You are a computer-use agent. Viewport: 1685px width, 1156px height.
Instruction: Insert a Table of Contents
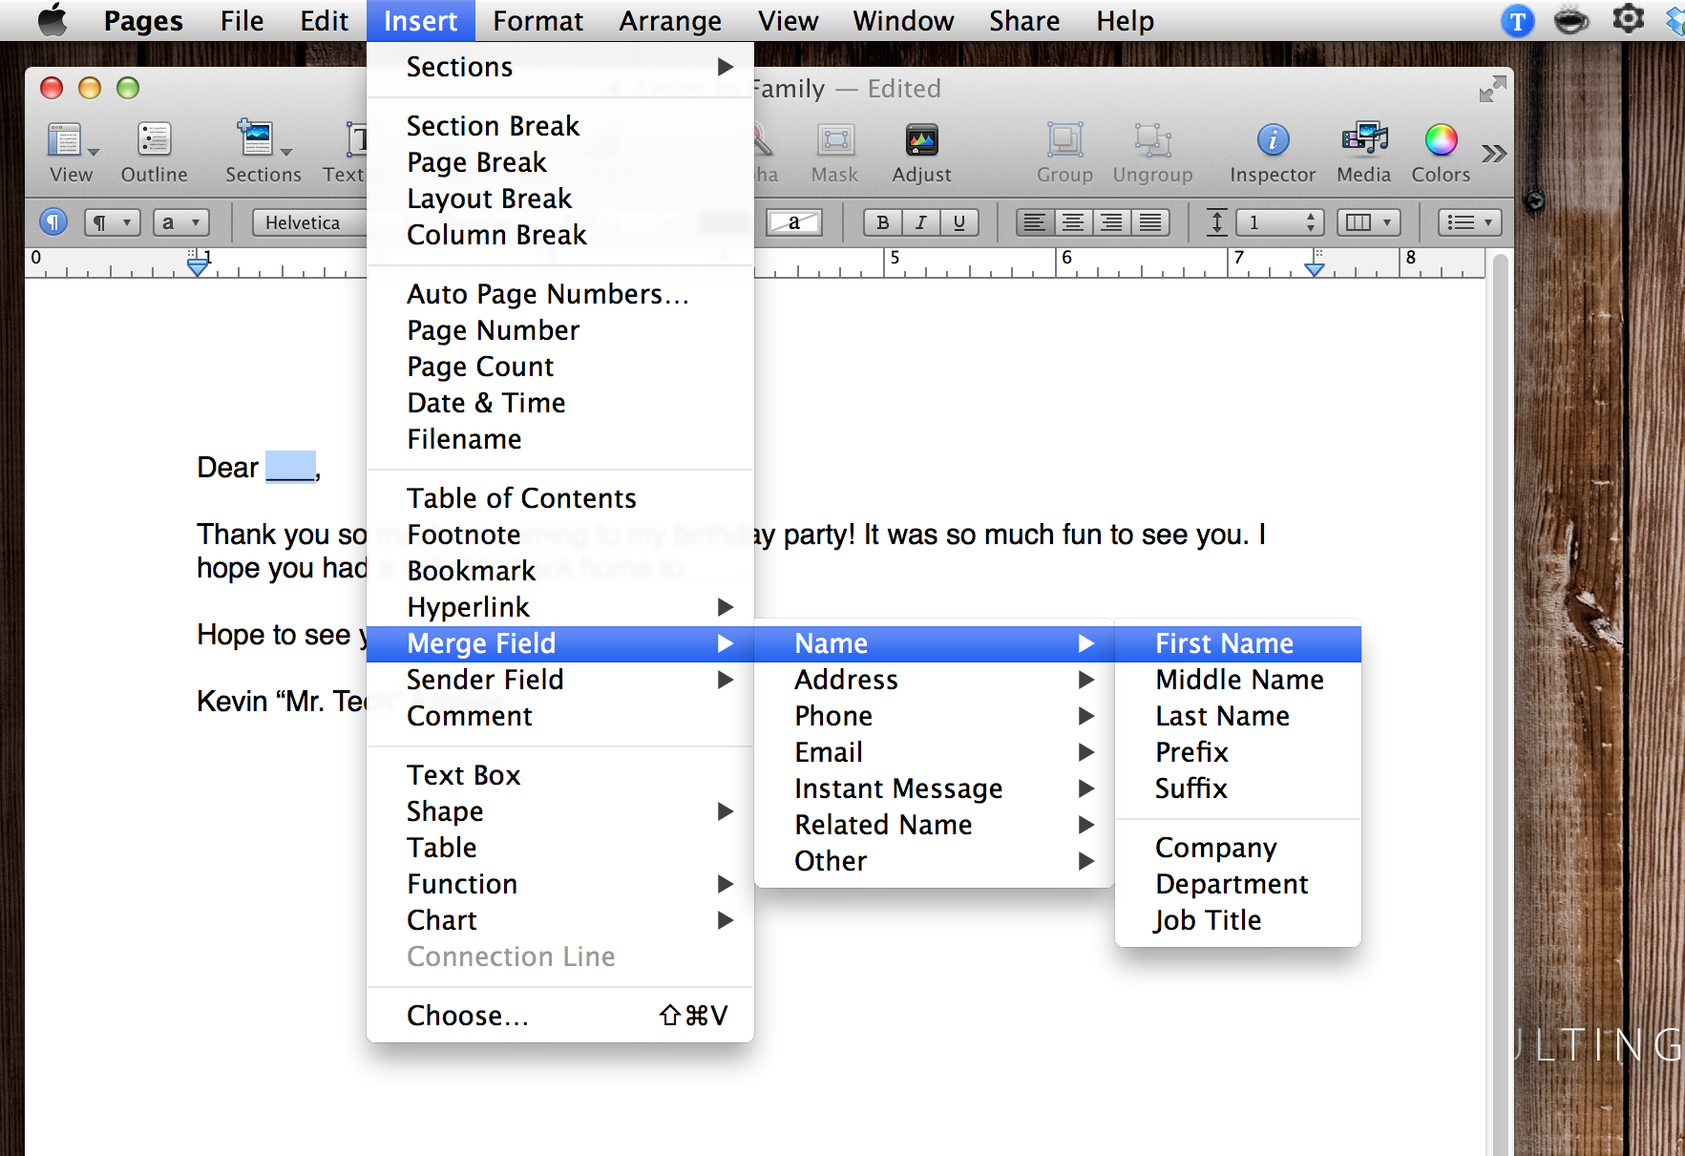[560, 498]
